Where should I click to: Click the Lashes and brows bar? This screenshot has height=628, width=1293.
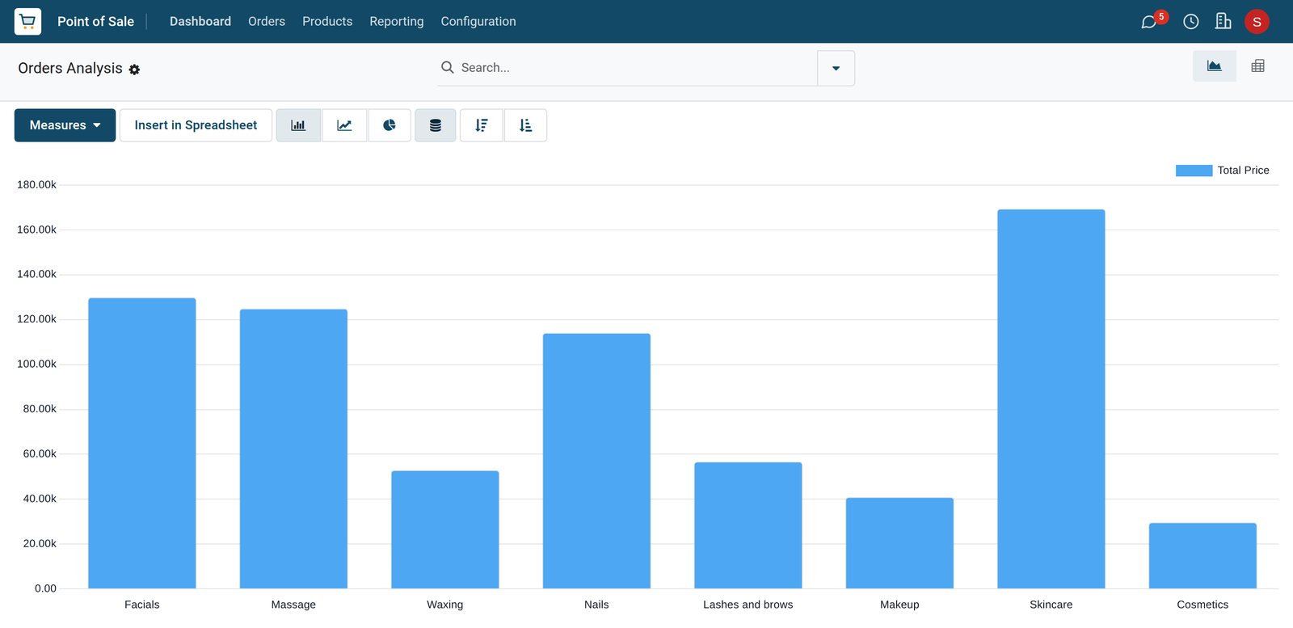pyautogui.click(x=748, y=525)
